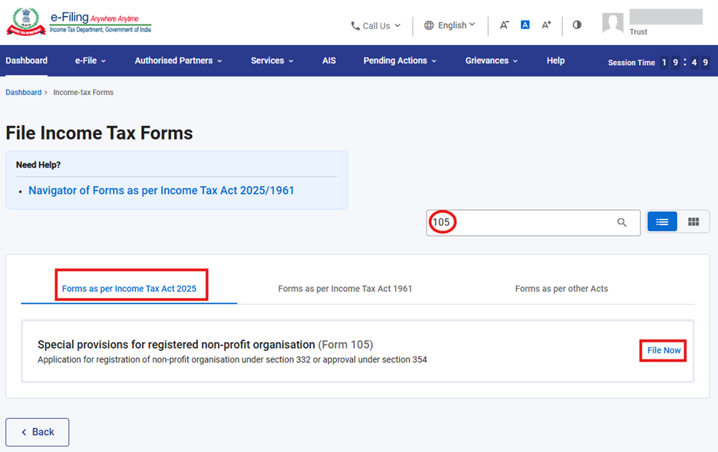The width and height of the screenshot is (718, 452).
Task: Expand the e-File menu
Action: click(91, 61)
